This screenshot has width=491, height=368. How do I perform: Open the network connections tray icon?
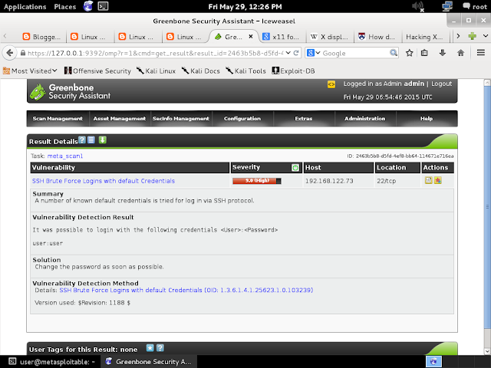tap(447, 6)
